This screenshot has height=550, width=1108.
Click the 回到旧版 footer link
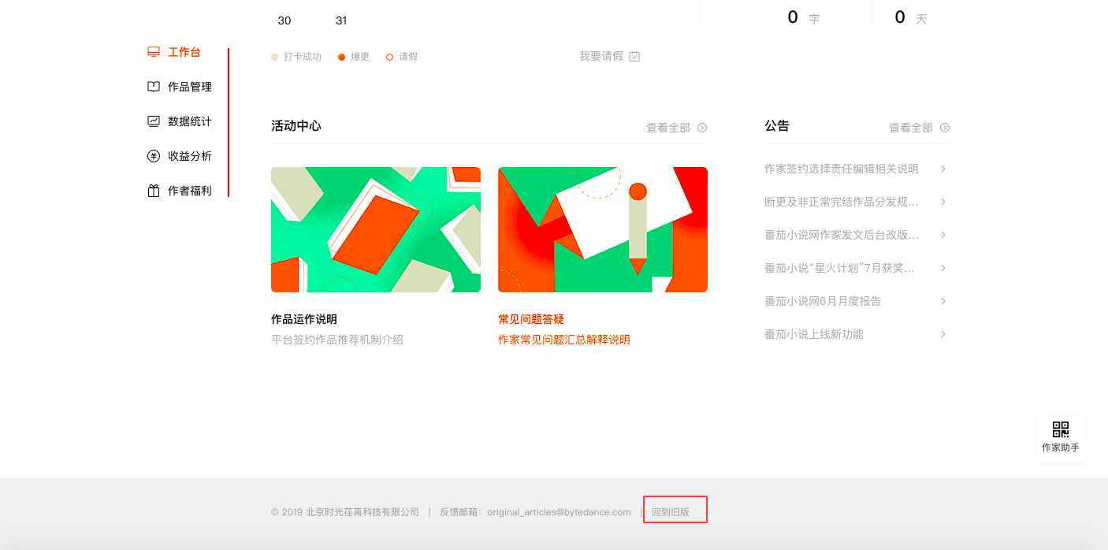pos(671,512)
